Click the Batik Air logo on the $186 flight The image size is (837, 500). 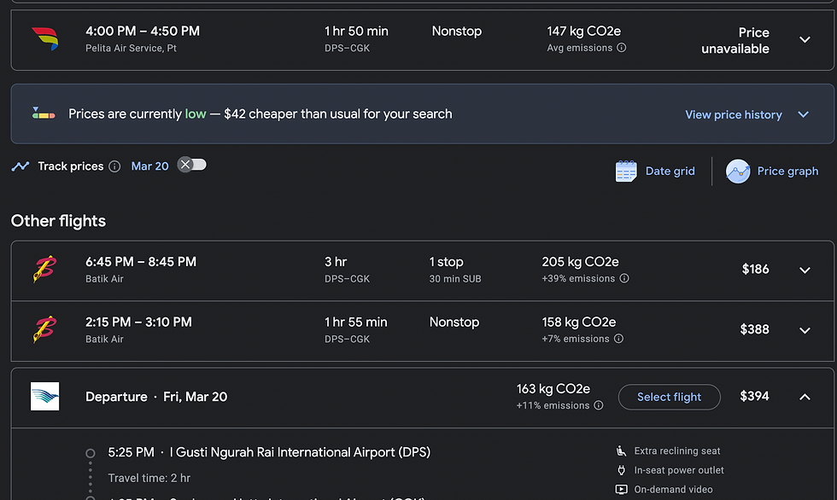point(44,269)
